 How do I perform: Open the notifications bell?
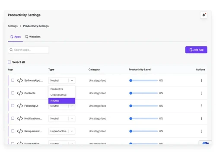pyautogui.click(x=204, y=15)
